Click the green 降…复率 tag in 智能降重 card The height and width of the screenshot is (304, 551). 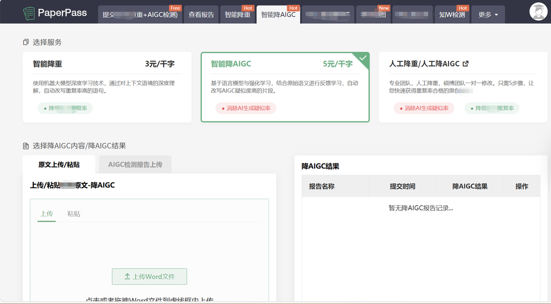[65, 108]
